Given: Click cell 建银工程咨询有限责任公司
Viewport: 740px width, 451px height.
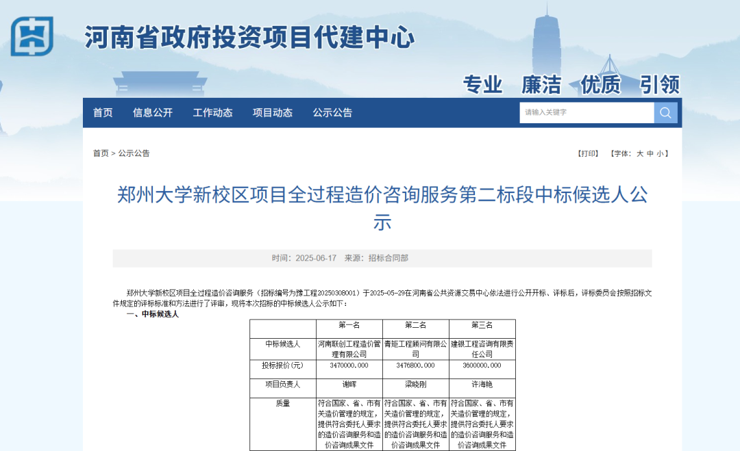Looking at the screenshot, I should pos(482,349).
